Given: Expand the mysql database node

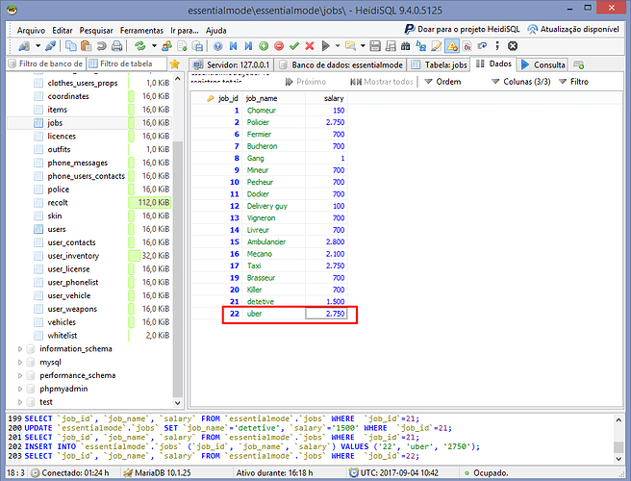Looking at the screenshot, I should pos(20,363).
